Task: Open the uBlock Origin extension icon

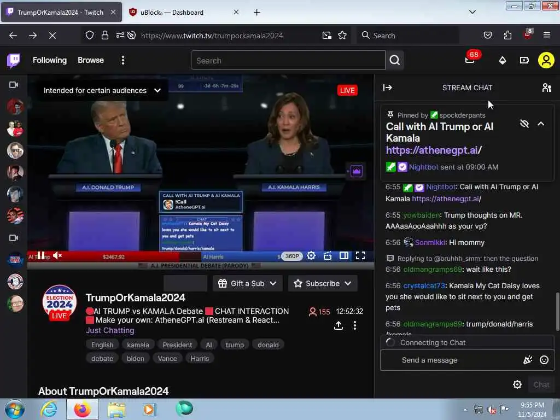Action: point(528,34)
